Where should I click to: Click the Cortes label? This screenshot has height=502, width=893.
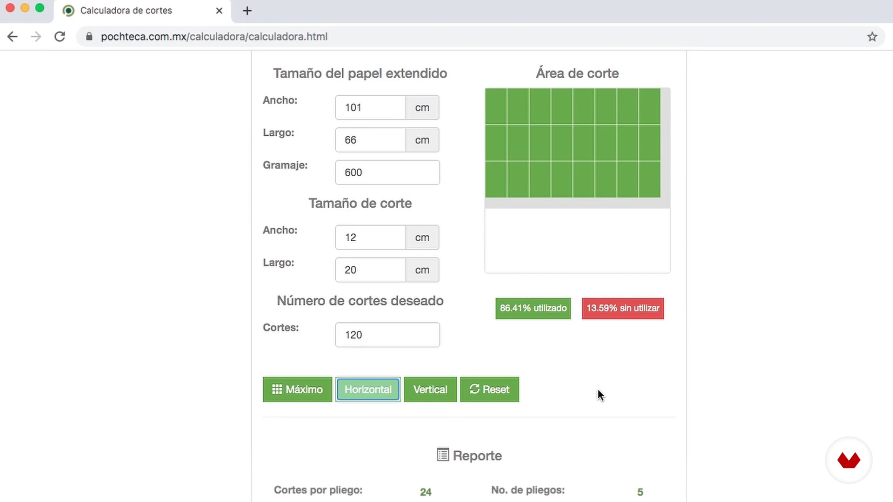[x=281, y=328]
